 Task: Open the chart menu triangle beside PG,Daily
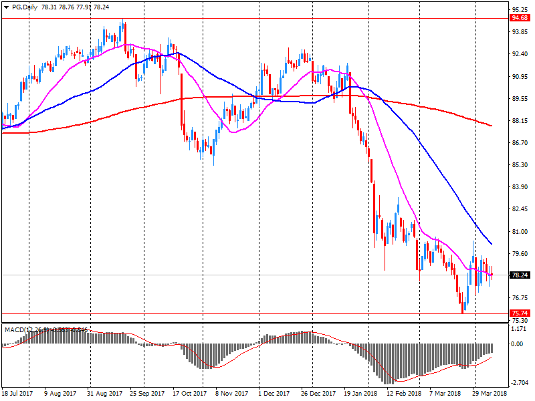tap(6, 7)
